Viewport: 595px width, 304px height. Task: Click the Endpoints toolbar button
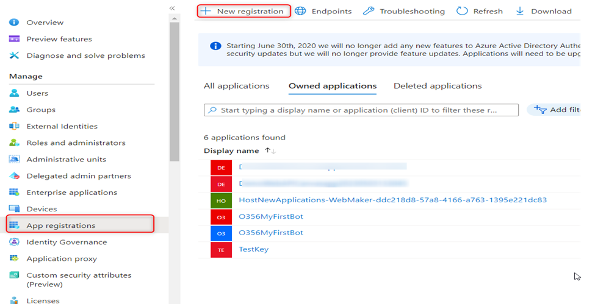tap(323, 11)
